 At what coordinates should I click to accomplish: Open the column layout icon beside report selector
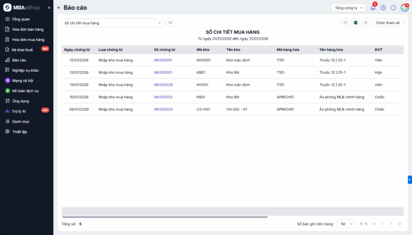171,23
